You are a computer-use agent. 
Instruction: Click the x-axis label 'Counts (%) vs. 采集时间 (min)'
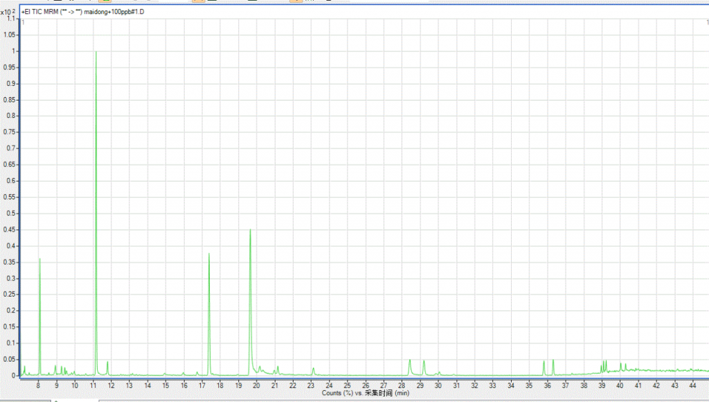(366, 393)
